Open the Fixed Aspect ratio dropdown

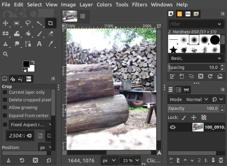pos(30,125)
